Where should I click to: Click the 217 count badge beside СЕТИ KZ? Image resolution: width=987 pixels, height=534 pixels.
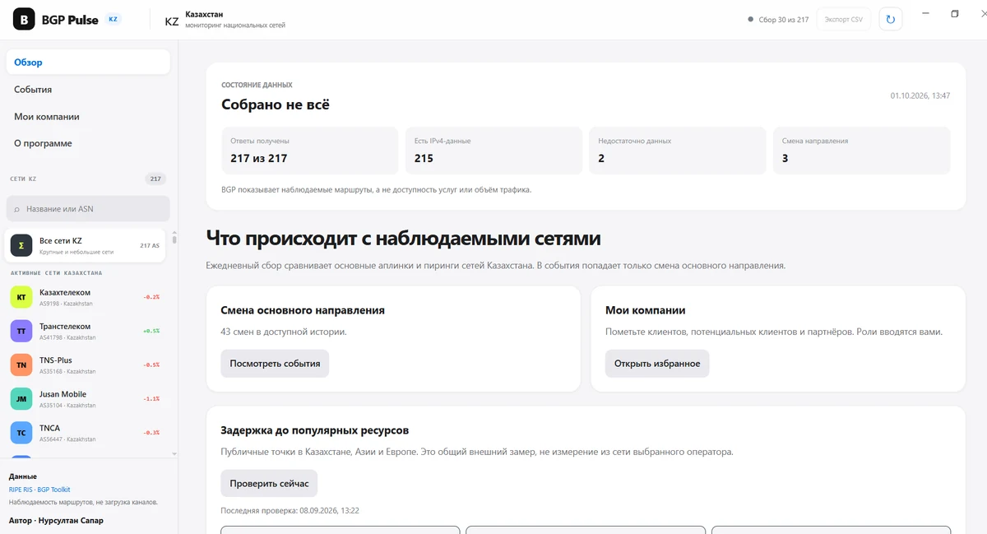155,179
